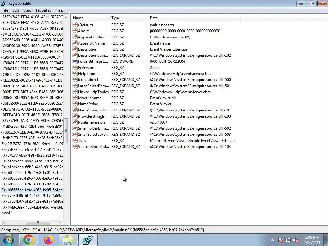
Task: Show hidden system tray icons
Action: click(x=272, y=240)
